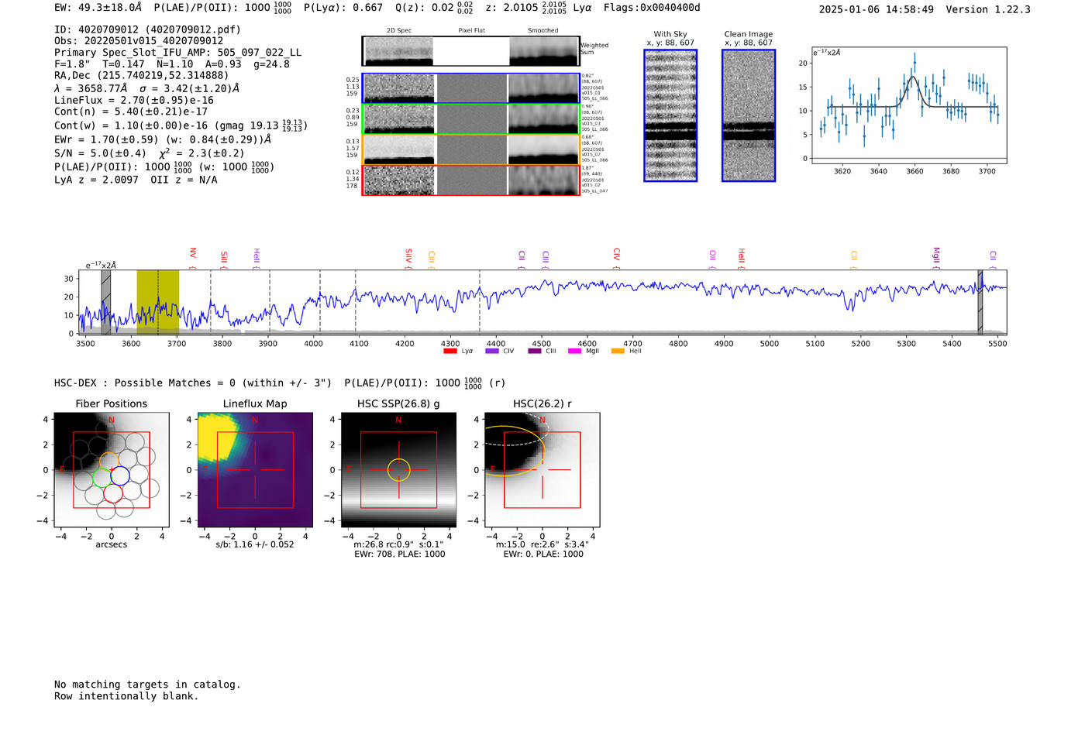Screen dimensions: 1085x738
Task: Click the 'EWr: 708, PLAE: 1000' caption
Action: click(x=400, y=554)
